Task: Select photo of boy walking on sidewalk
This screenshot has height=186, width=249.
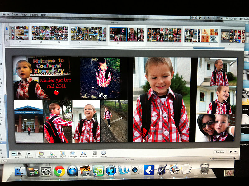Action: tap(114, 121)
